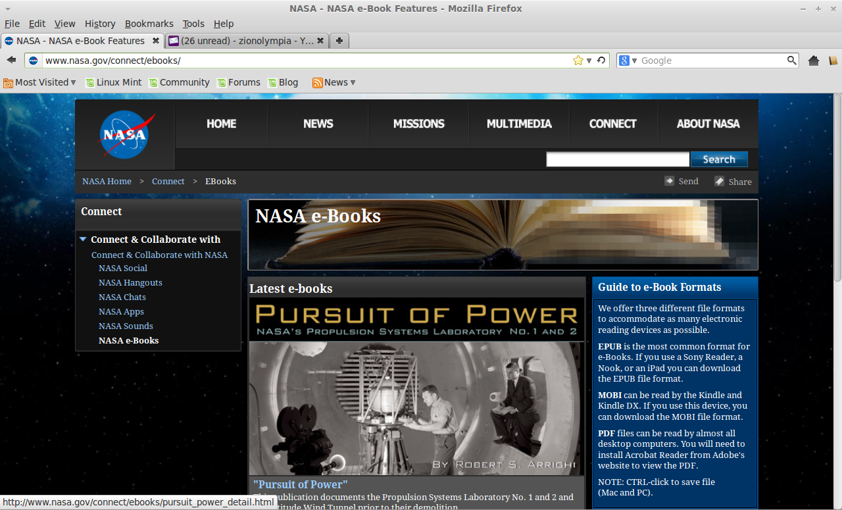Screen dimensions: 842x510
Task: Close the NASA e-Book Features tab
Action: pos(156,41)
